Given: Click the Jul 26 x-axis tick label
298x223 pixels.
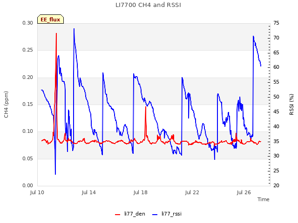Looking at the screenshot, I should (x=244, y=192).
